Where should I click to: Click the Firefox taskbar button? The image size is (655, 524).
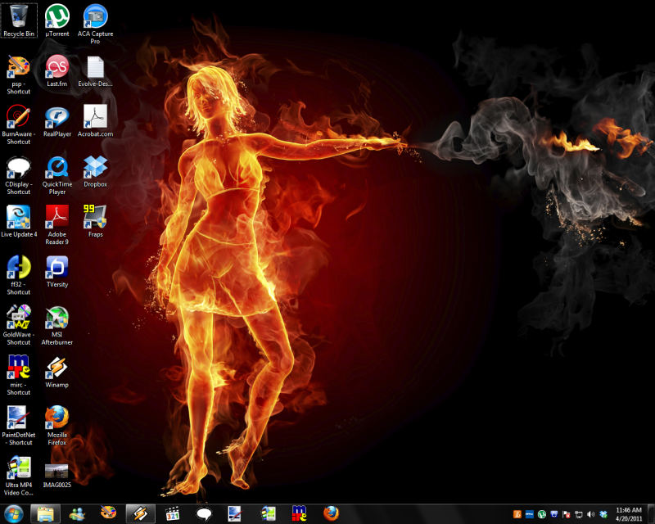pos(331,513)
